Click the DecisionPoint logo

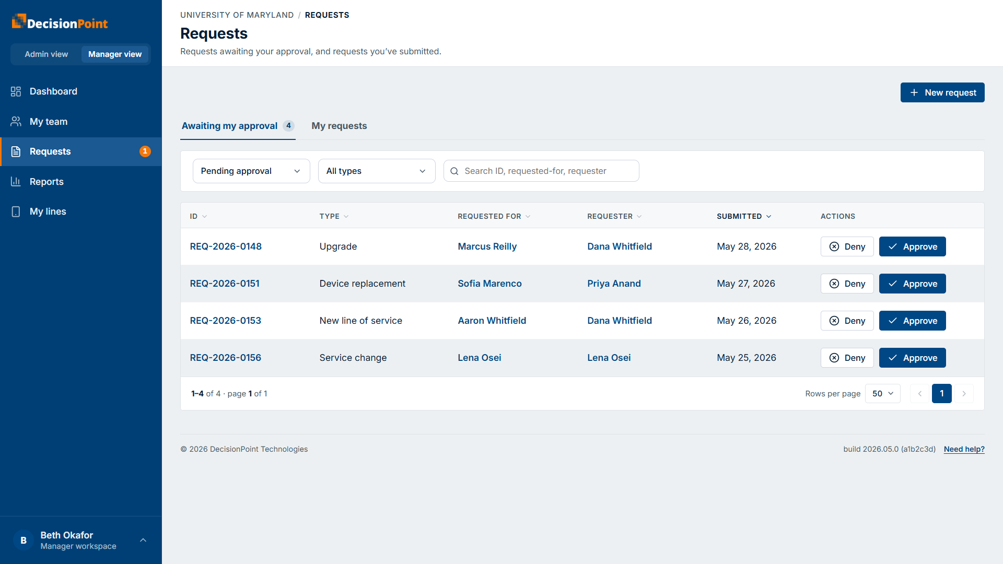pos(60,22)
